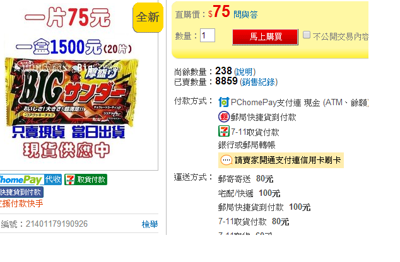Click the PChomePay 付 payment icon

click(x=224, y=103)
